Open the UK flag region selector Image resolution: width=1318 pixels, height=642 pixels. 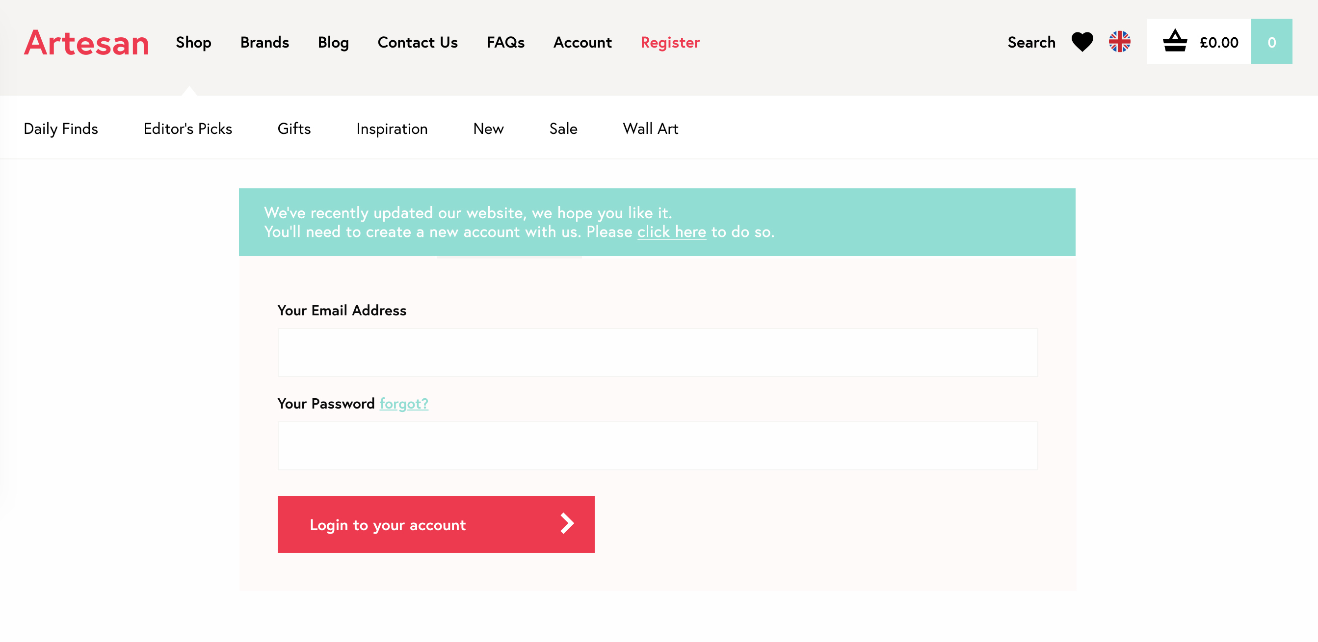1119,42
